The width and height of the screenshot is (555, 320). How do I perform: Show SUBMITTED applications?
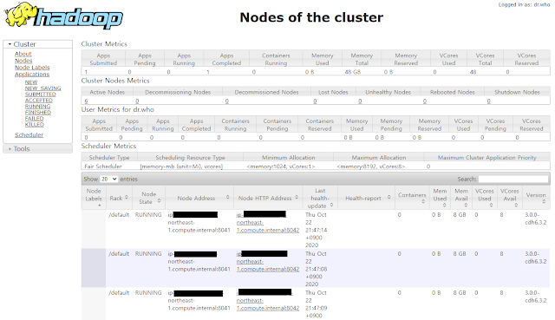tap(41, 95)
